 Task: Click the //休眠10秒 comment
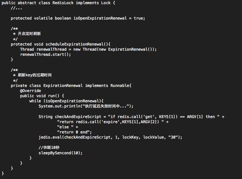point(49,148)
